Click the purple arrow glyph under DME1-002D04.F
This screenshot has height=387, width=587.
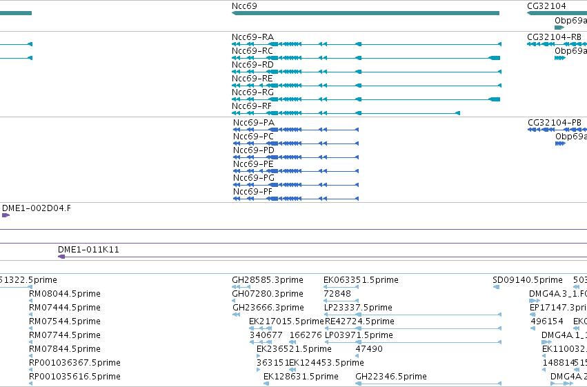(6, 215)
